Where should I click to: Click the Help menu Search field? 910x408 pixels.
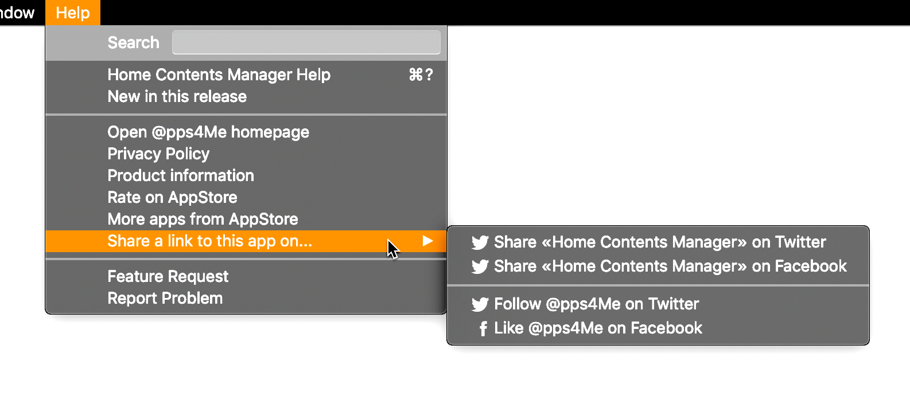coord(306,42)
